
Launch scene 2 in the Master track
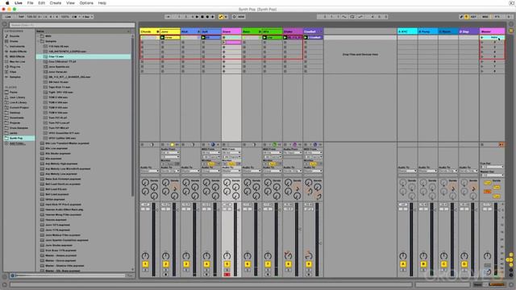click(482, 43)
